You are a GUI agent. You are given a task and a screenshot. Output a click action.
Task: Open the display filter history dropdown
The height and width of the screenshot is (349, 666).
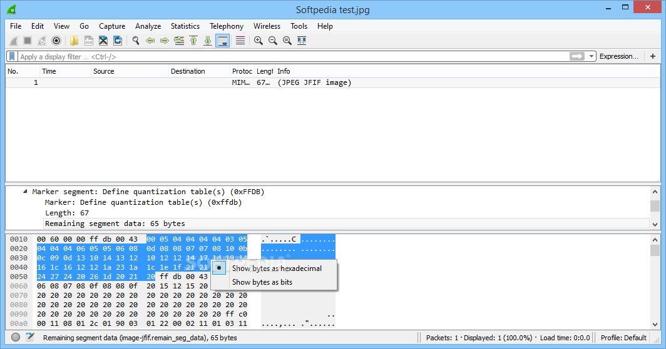coord(592,56)
